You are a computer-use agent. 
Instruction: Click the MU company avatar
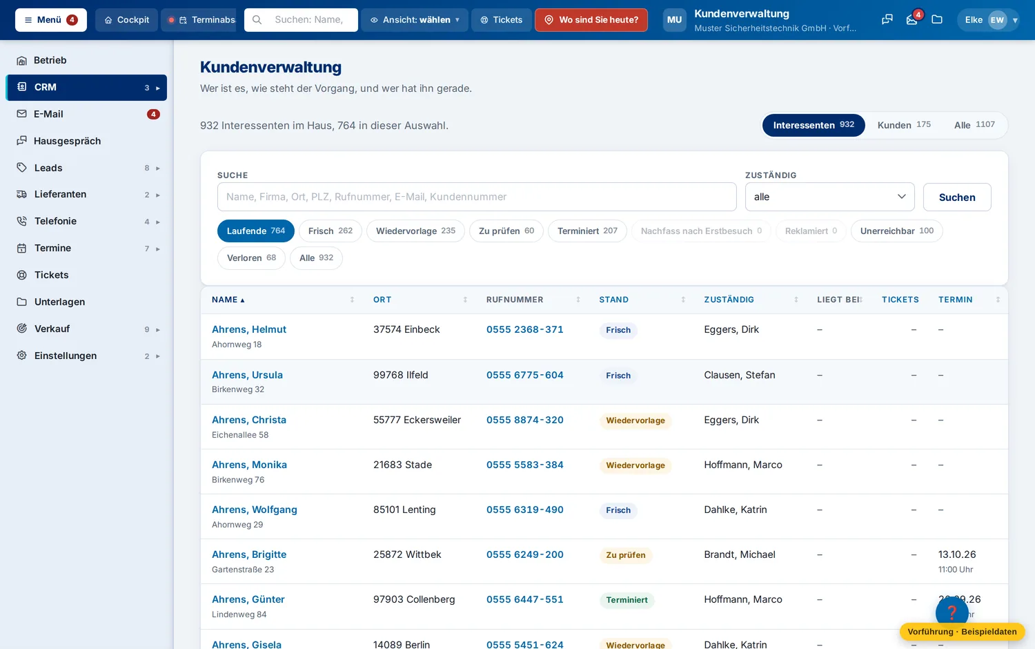(x=675, y=20)
